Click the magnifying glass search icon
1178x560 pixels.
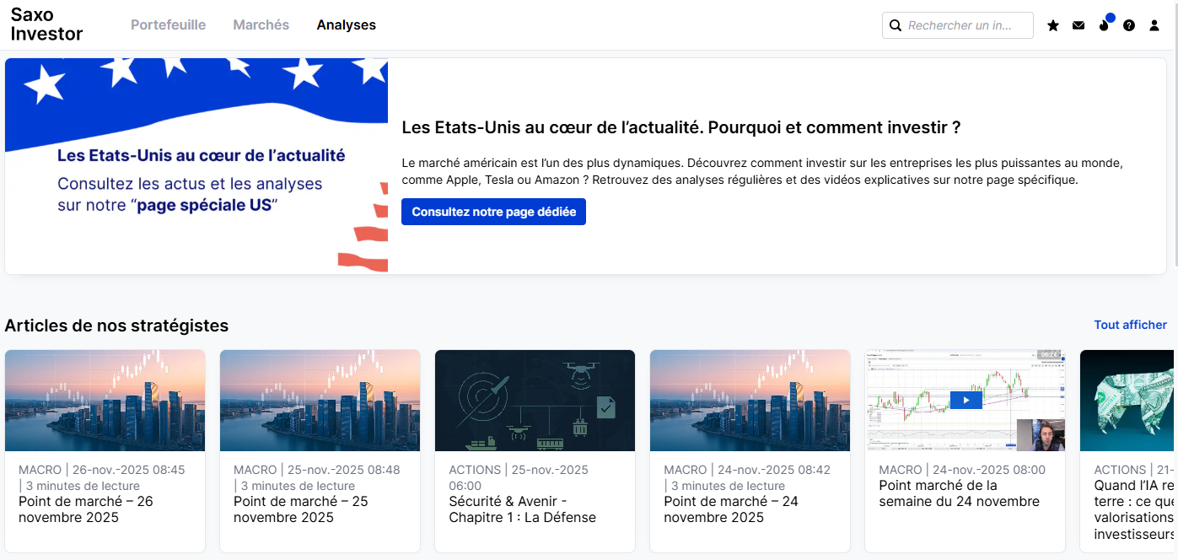pyautogui.click(x=896, y=25)
